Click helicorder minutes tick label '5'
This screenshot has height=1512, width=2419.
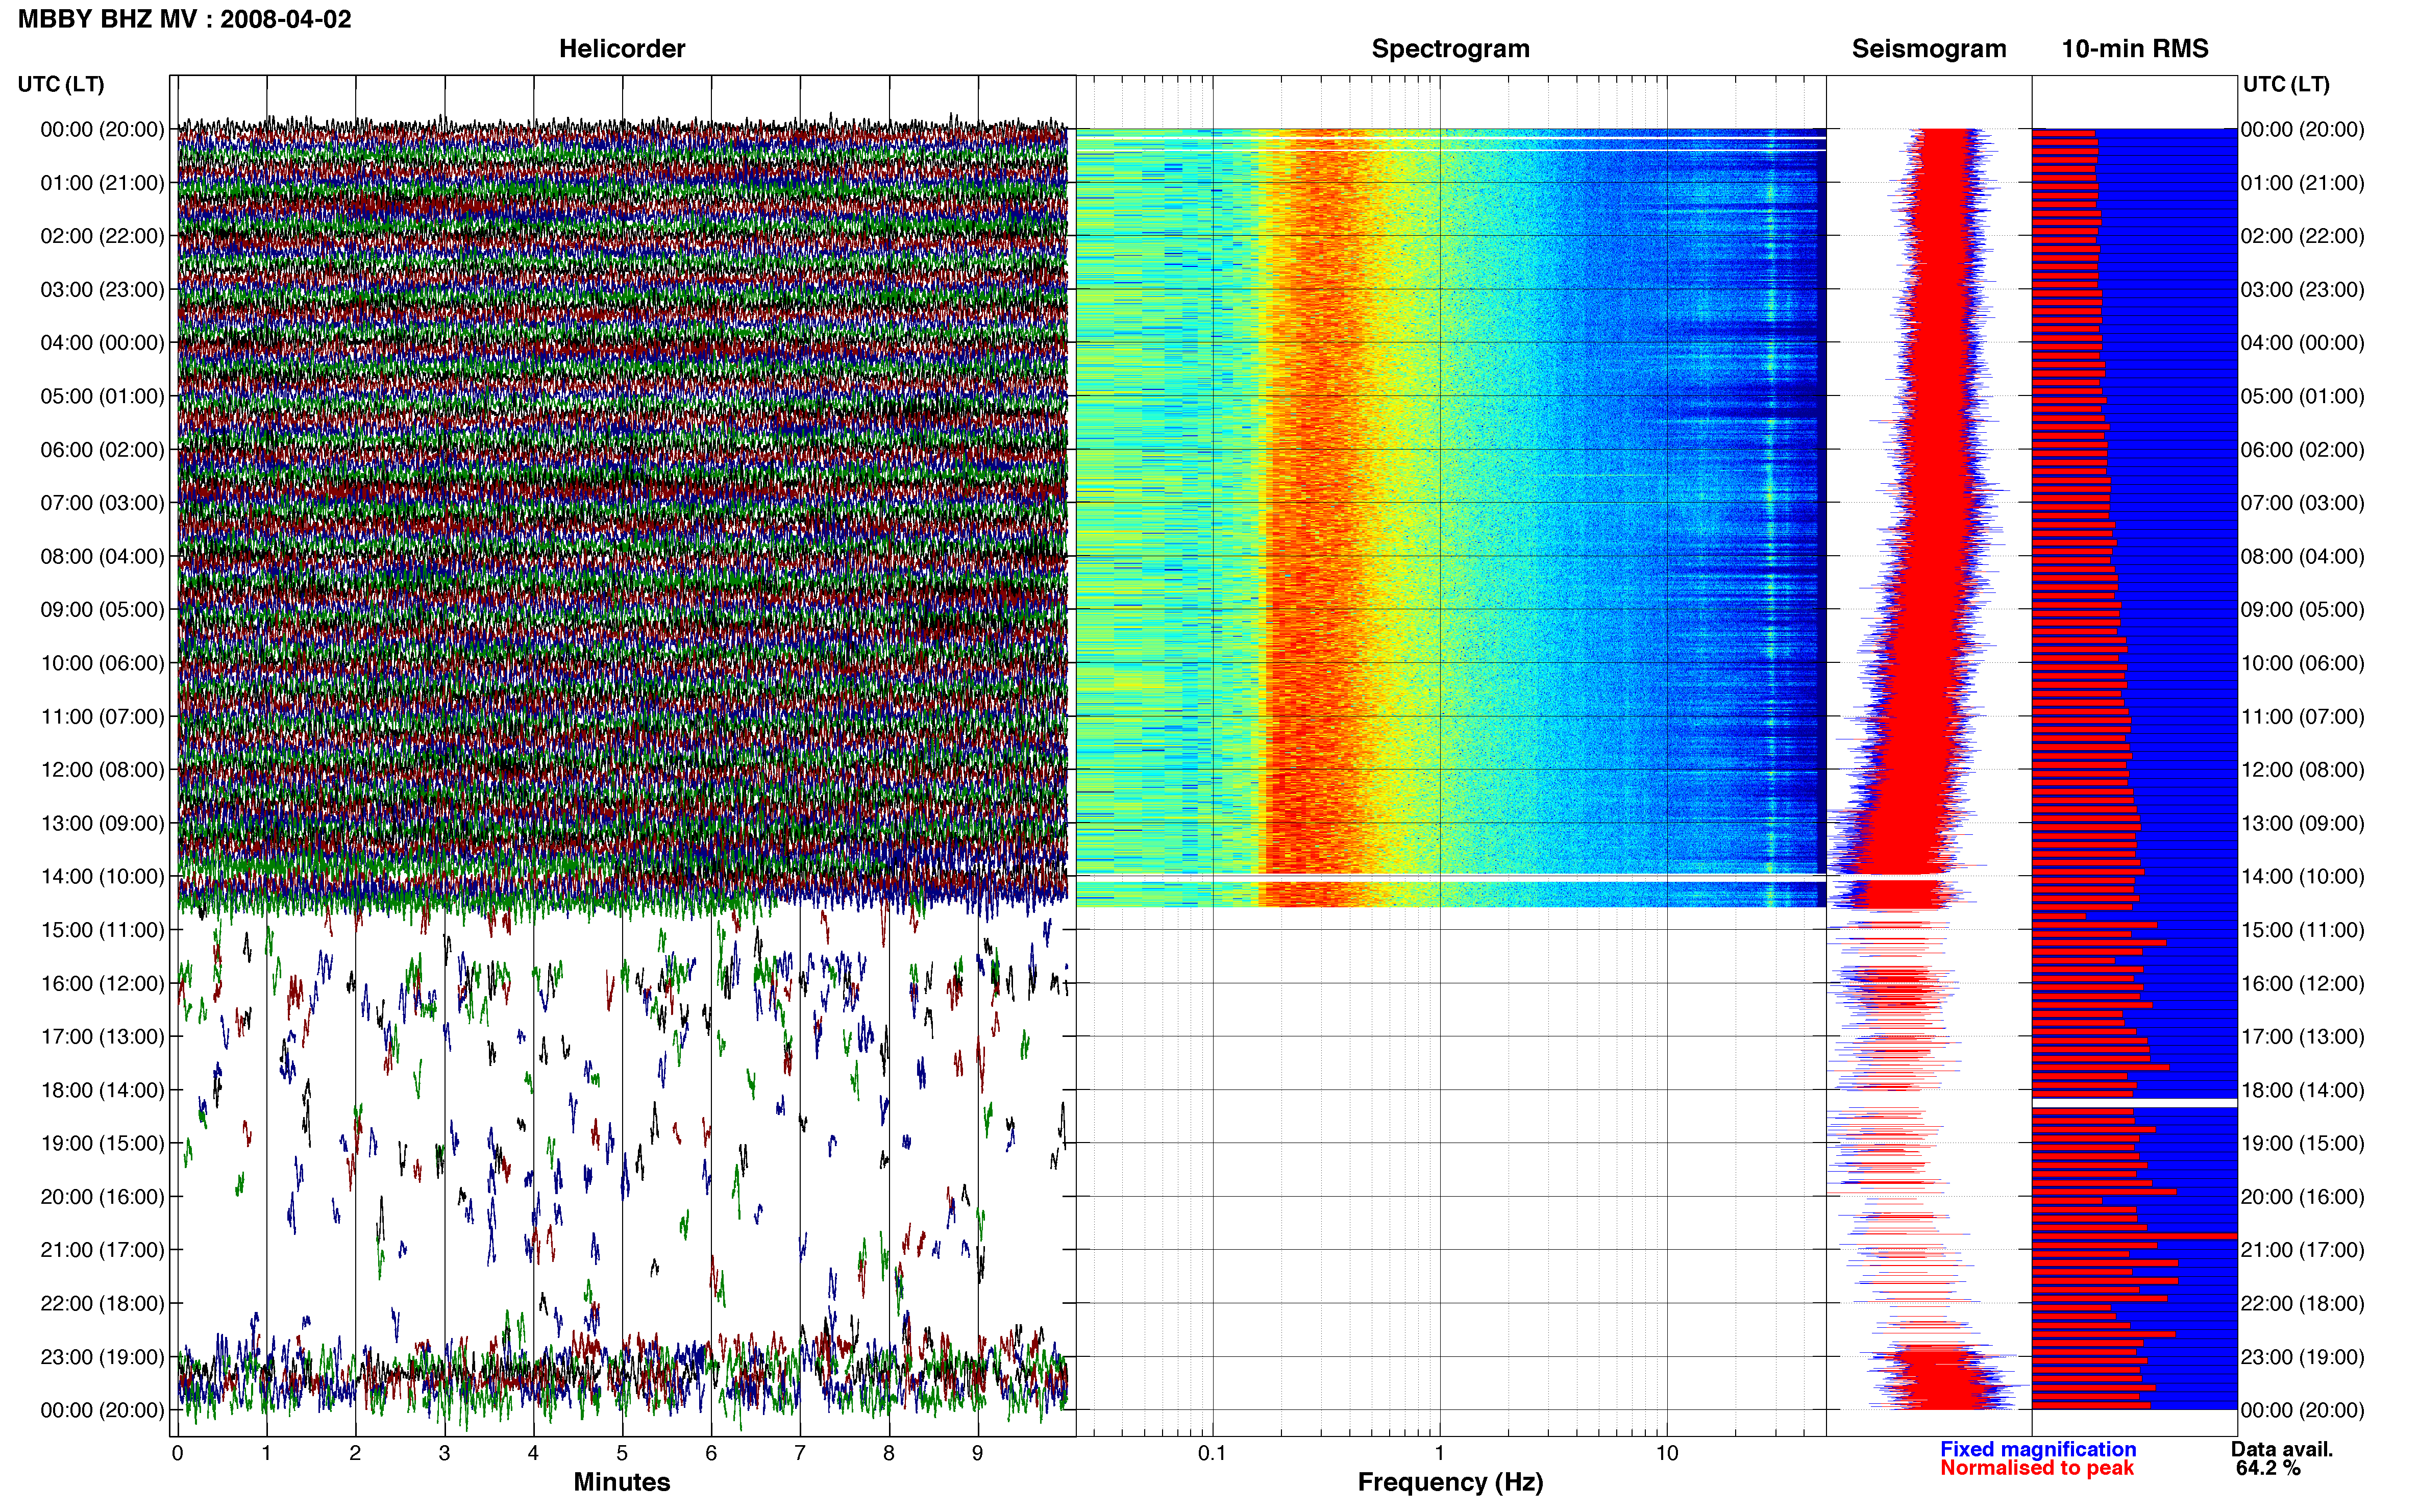[x=622, y=1453]
